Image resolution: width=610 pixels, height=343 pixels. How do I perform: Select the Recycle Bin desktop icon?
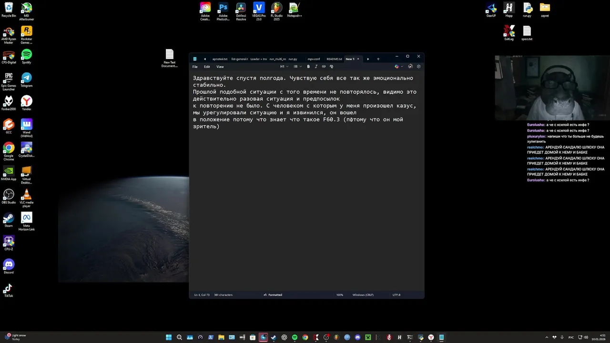(9, 10)
